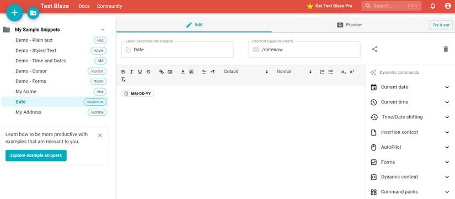455x199 pixels.
Task: Toggle bold formatting
Action: 123,72
